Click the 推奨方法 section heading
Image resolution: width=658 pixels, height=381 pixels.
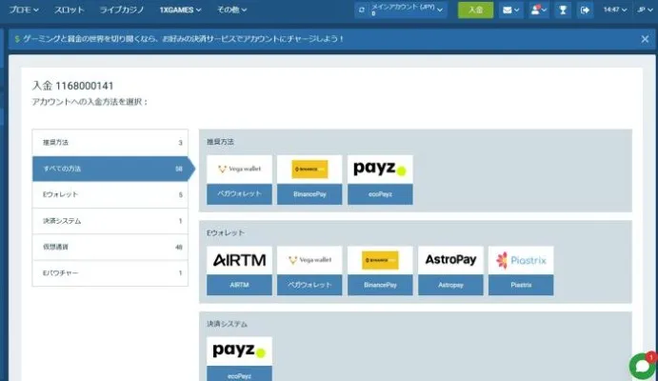[x=220, y=142]
